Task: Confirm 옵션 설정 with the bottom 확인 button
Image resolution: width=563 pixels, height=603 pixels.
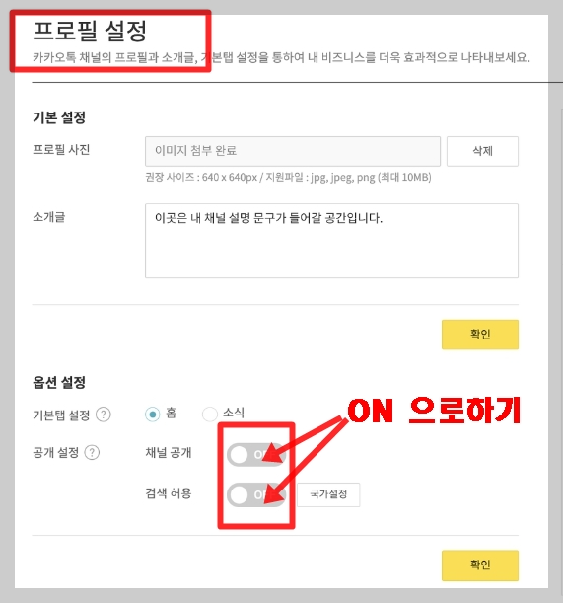Action: click(x=480, y=565)
